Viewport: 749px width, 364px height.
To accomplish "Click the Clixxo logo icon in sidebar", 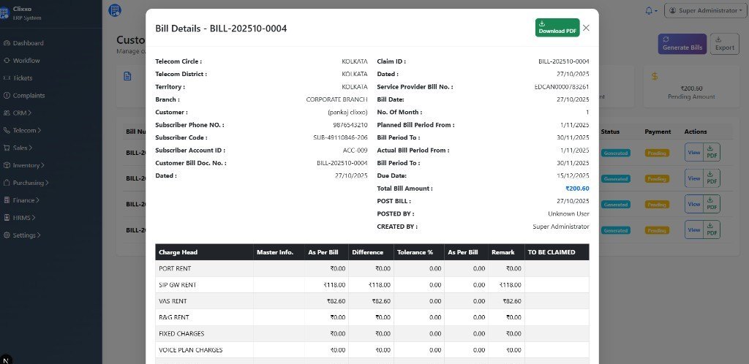I will coord(4,13).
